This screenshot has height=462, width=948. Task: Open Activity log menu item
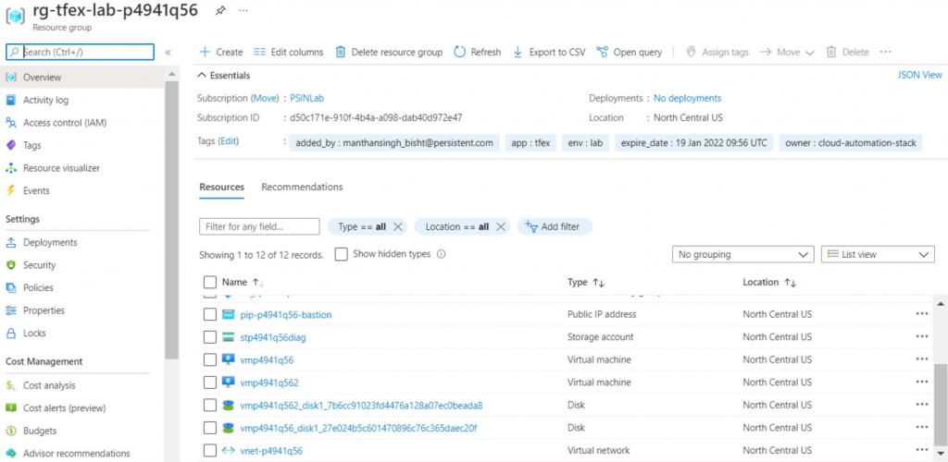coord(45,100)
